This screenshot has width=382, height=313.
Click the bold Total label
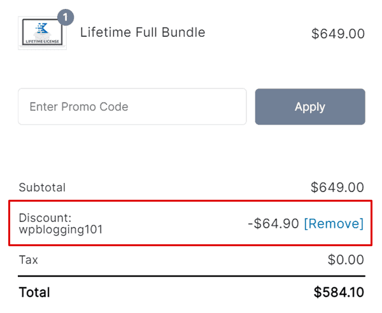[34, 292]
